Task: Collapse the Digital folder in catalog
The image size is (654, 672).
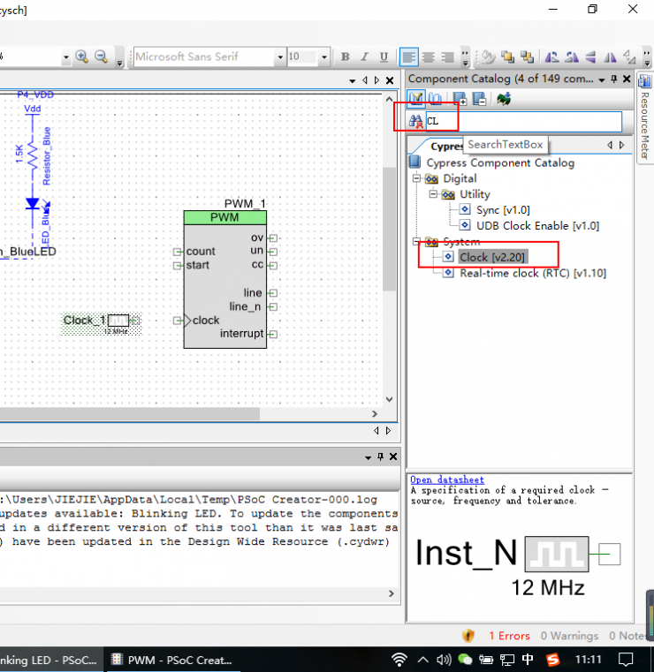Action: coord(416,178)
